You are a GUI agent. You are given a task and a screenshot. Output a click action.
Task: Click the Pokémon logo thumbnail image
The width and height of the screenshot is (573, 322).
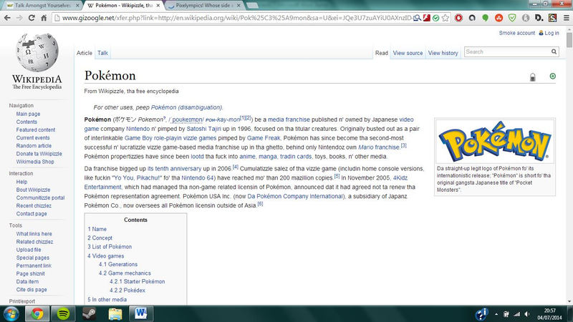click(495, 141)
